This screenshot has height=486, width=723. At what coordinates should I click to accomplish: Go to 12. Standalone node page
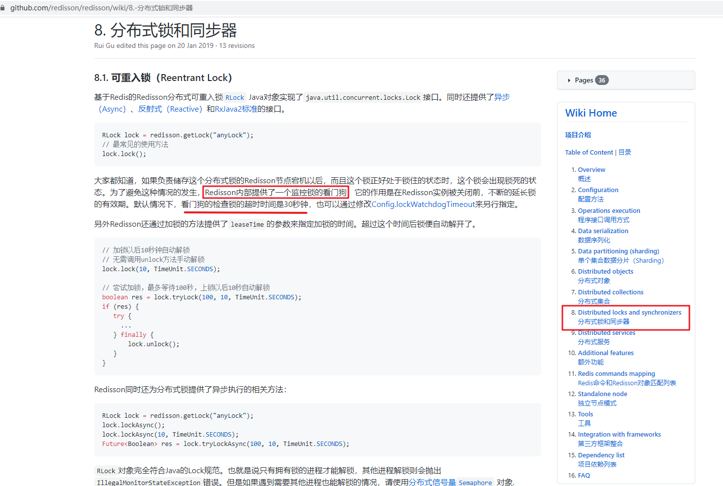click(x=602, y=394)
